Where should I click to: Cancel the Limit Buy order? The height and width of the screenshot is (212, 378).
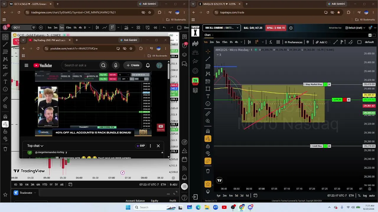tap(329, 146)
